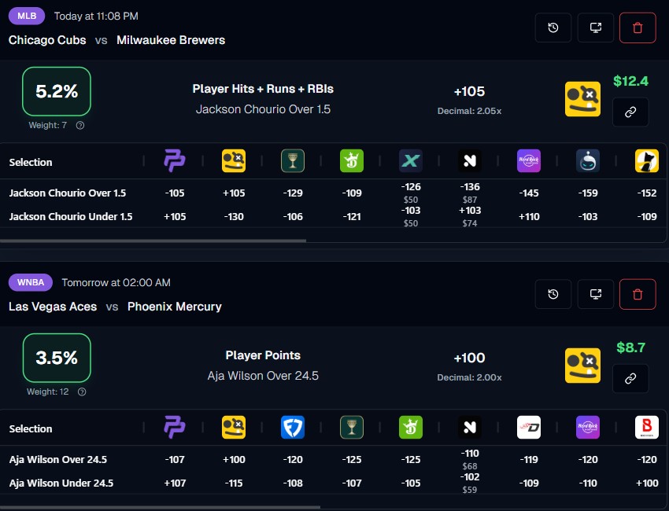Click the screen share icon on the WNBA card

[x=596, y=293]
